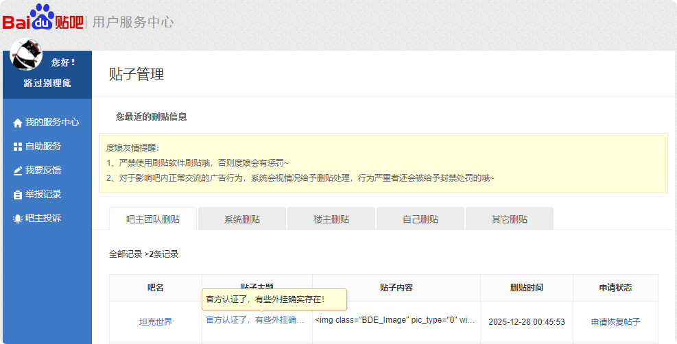Click the 全部记录 breadcrumb link
677x344 pixels.
(126, 254)
